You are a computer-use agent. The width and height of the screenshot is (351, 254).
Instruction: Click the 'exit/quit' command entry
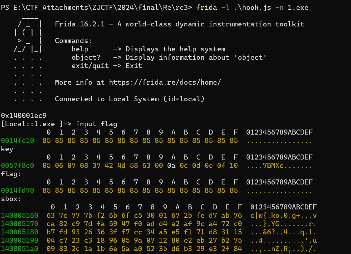90,66
